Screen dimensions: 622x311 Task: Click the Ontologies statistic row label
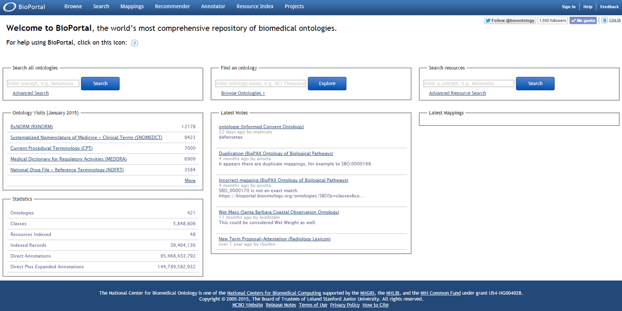22,213
